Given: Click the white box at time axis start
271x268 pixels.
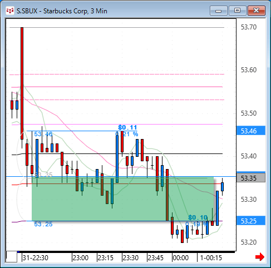Looking at the screenshot, I should 12,257.
